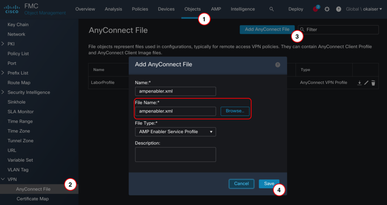Select Variable Set in sidebar
This screenshot has height=205, width=387.
click(20, 160)
